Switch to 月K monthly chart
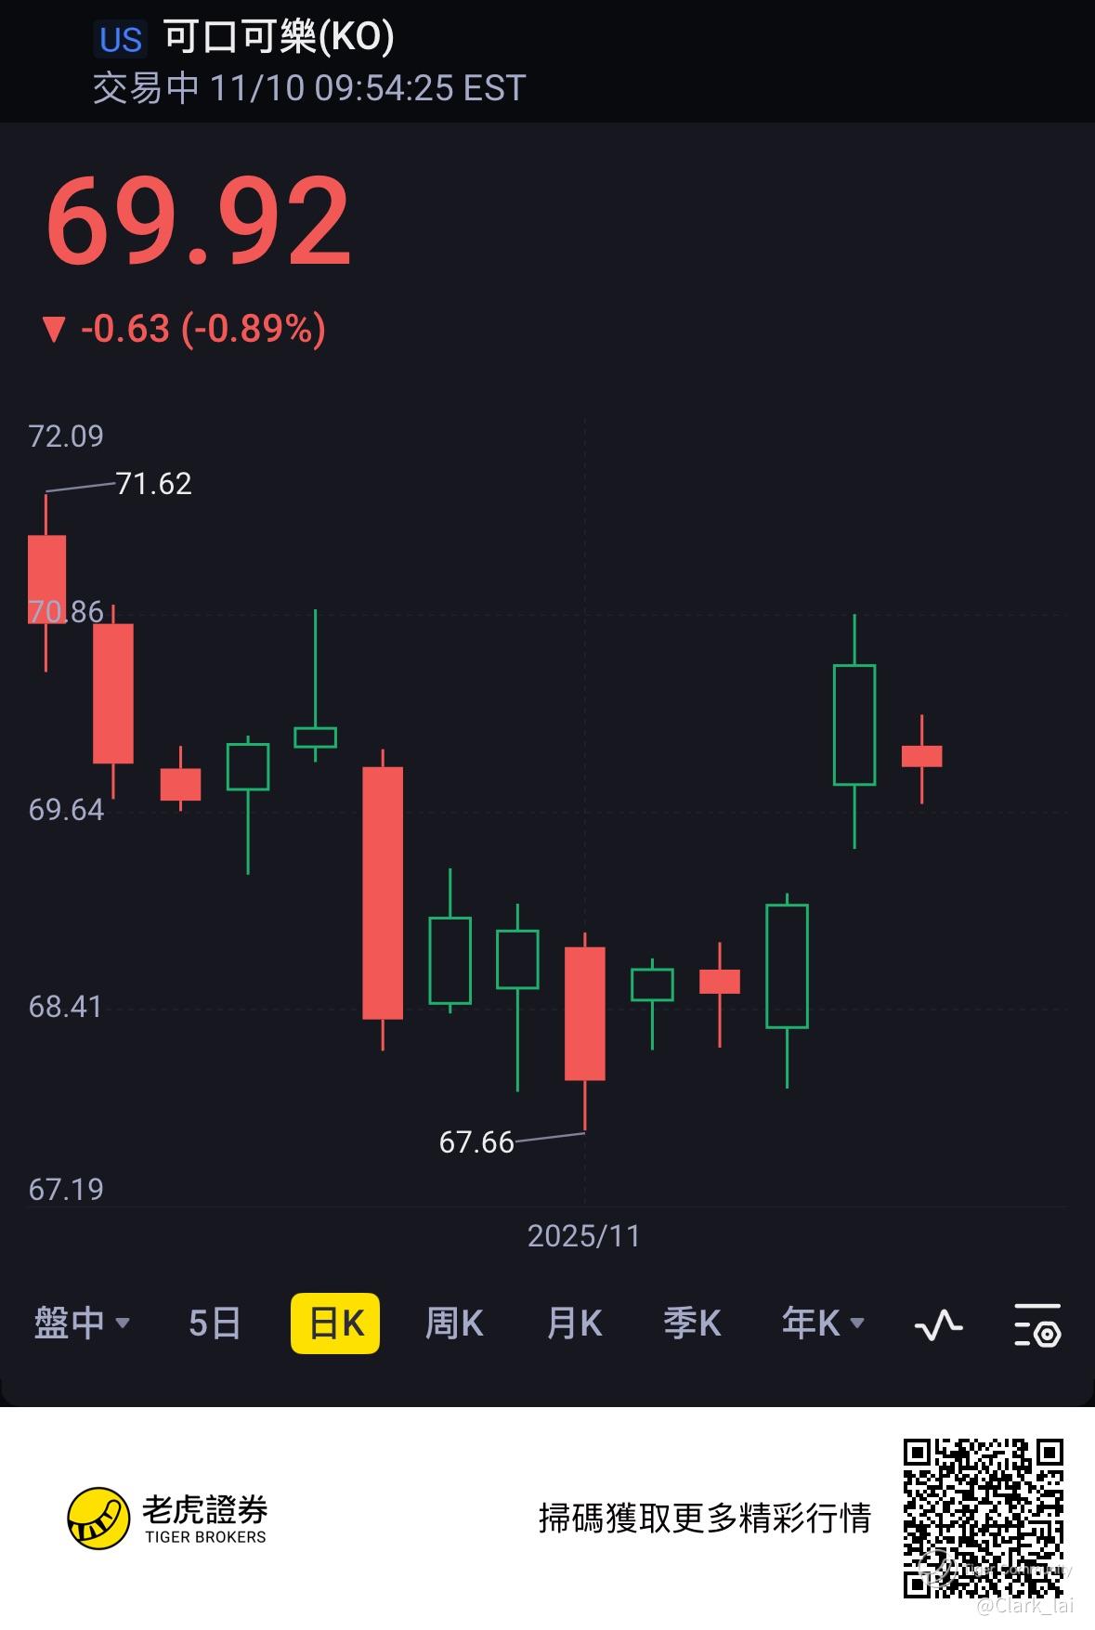 point(574,1323)
